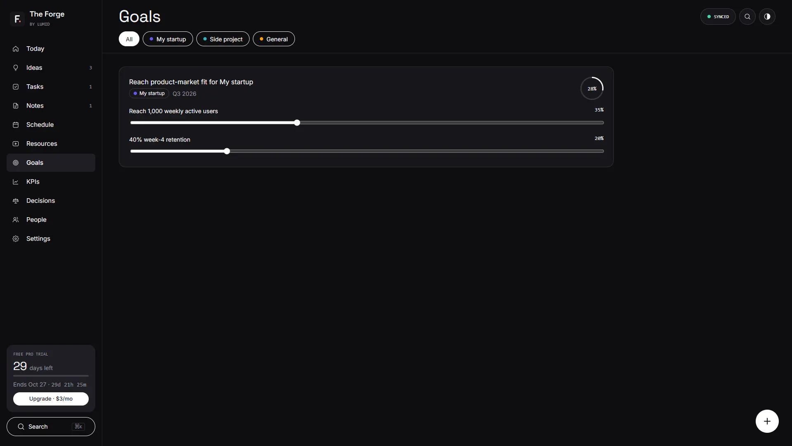The image size is (792, 446).
Task: Click the Ideas count badge 3
Action: 91,68
